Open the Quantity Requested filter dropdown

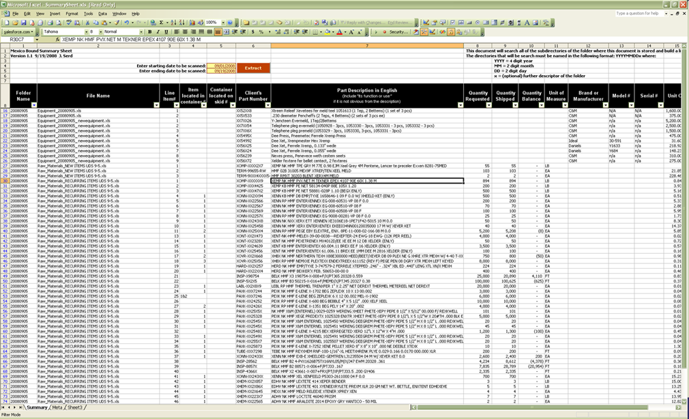[488, 105]
